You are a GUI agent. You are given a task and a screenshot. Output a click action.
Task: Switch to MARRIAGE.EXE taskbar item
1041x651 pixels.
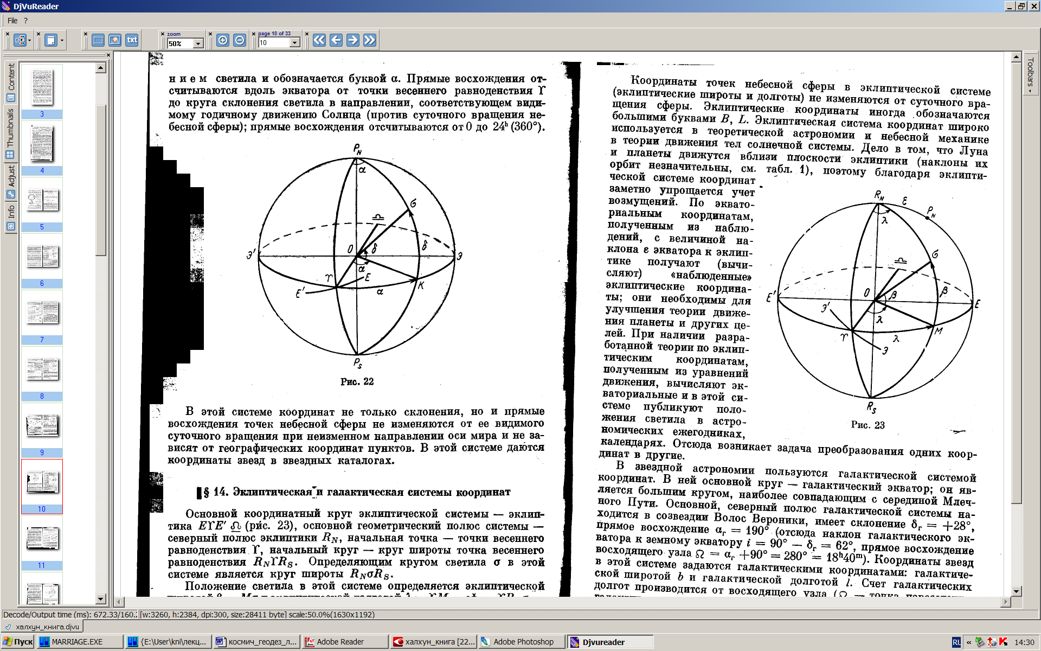tap(79, 642)
